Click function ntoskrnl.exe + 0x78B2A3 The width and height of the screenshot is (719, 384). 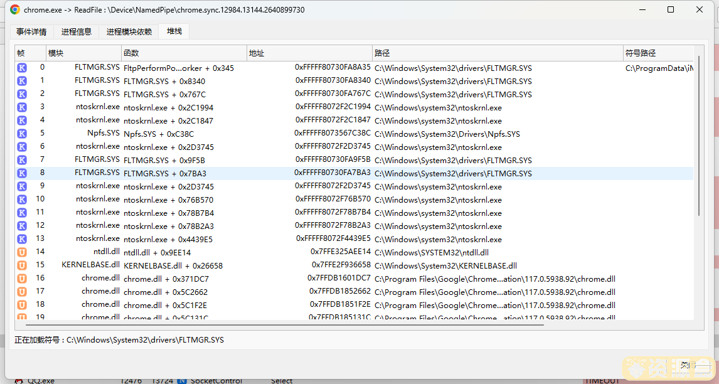pos(169,226)
